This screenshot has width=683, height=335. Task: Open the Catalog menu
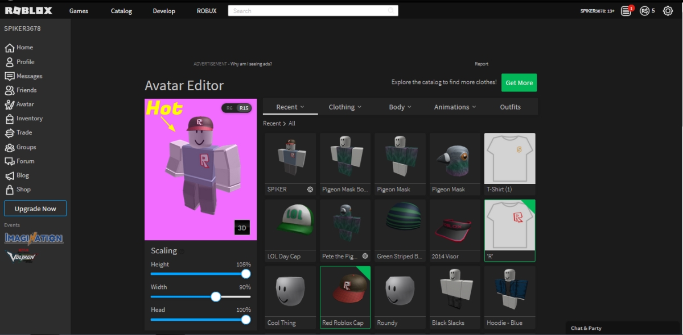(x=121, y=11)
